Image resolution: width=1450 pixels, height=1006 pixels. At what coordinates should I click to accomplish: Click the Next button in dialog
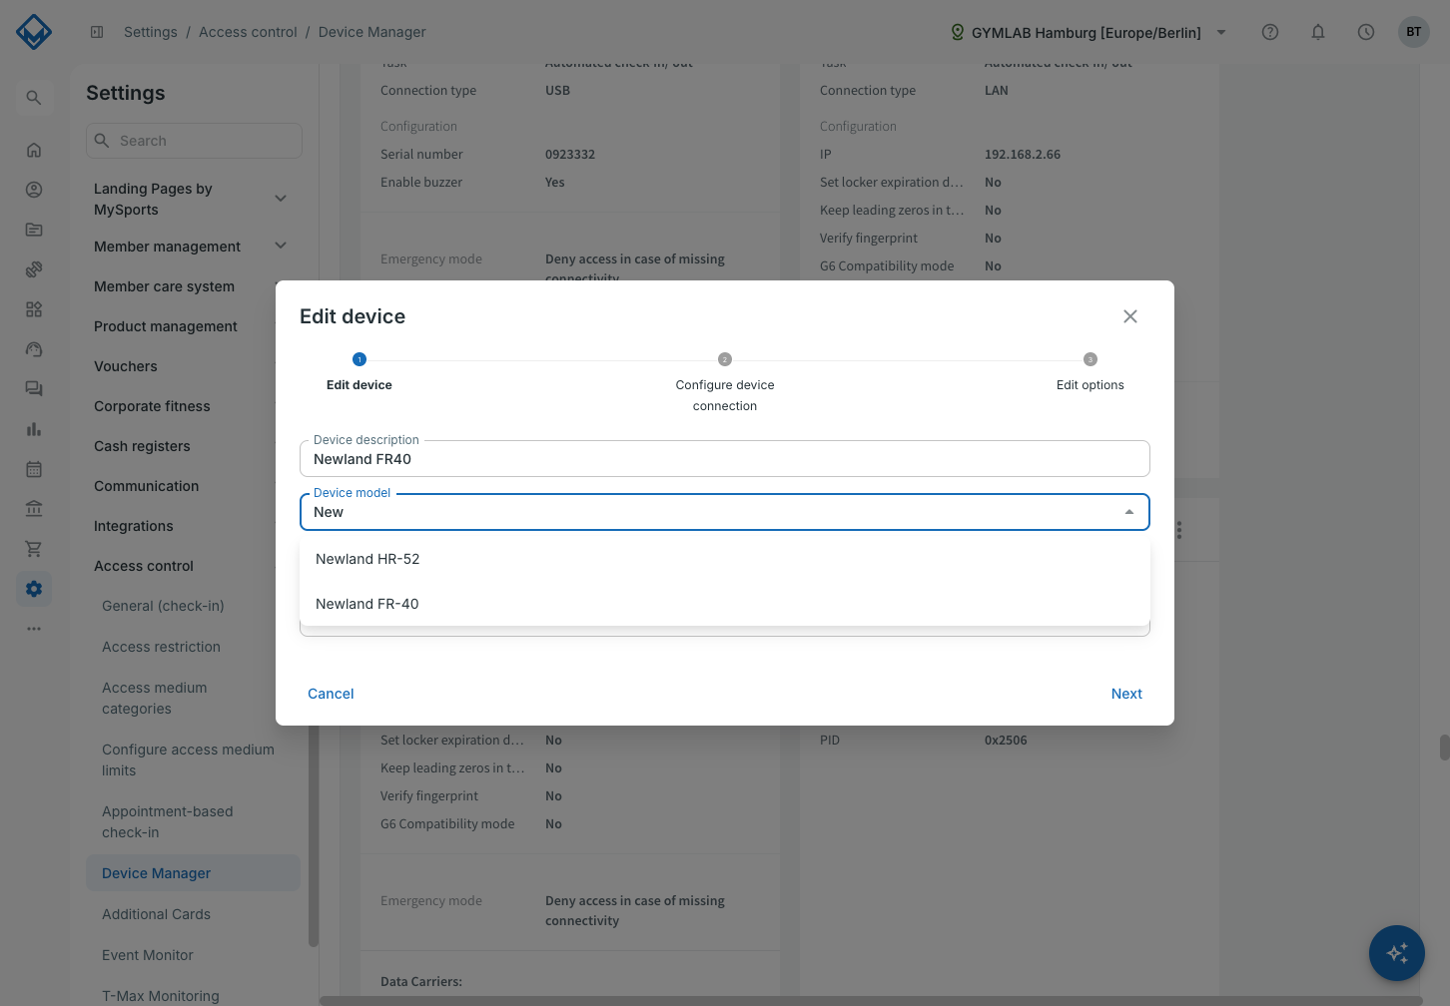(x=1126, y=694)
